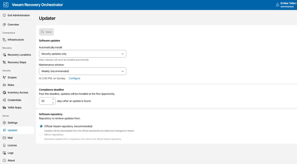Click the Configure link for maintenance schedule

74,78
